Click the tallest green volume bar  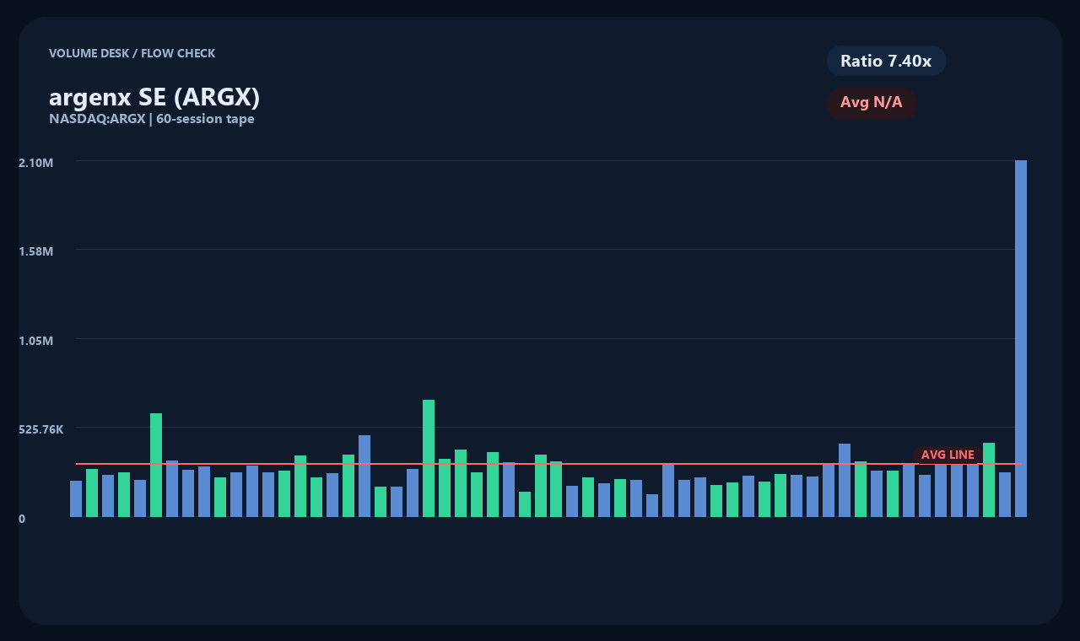pyautogui.click(x=429, y=458)
